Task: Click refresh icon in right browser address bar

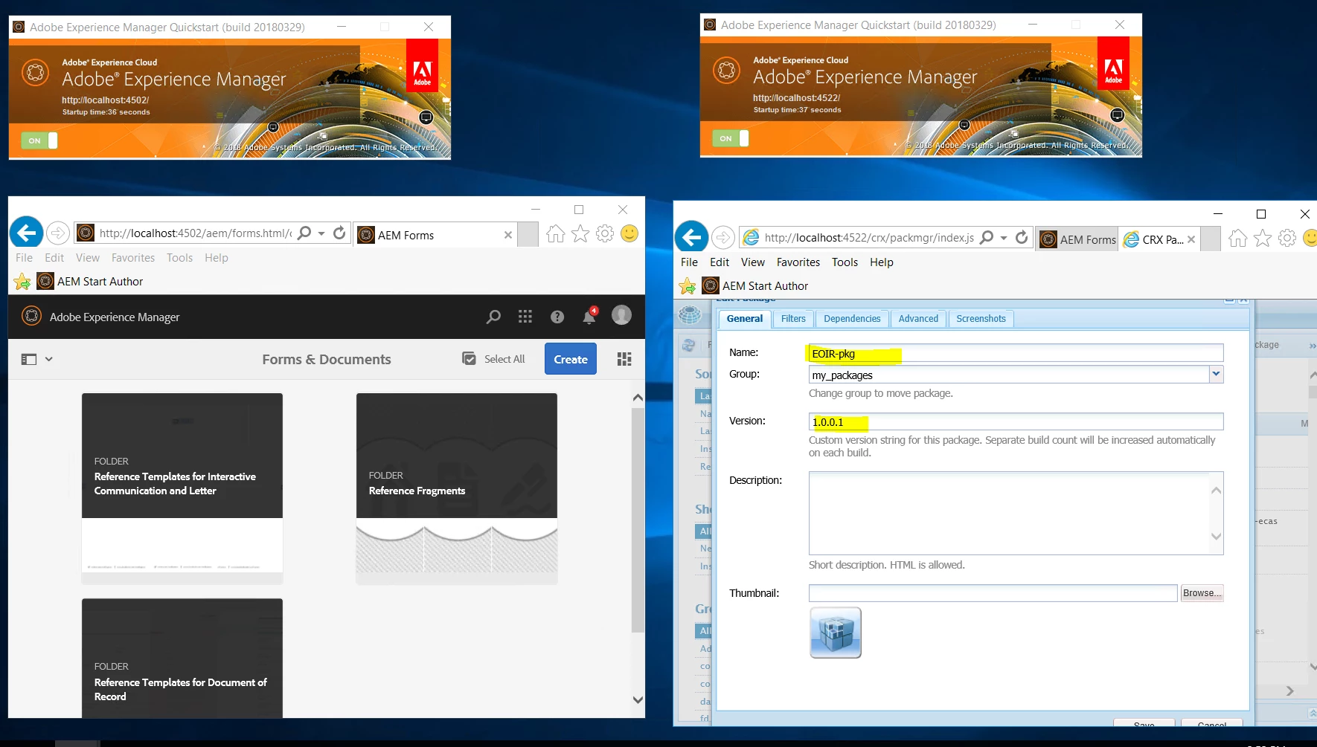Action: pyautogui.click(x=1022, y=237)
